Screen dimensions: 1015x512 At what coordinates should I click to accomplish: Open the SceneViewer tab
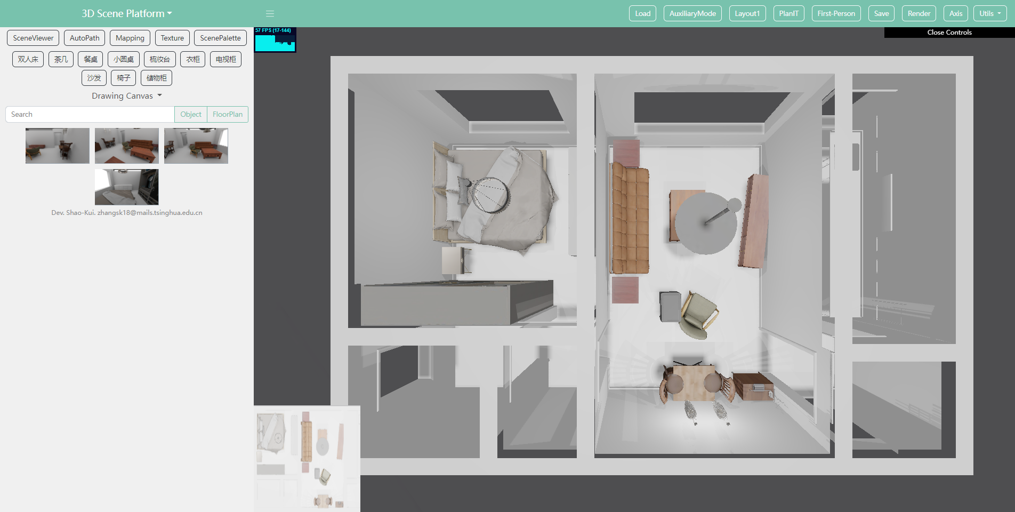[33, 38]
